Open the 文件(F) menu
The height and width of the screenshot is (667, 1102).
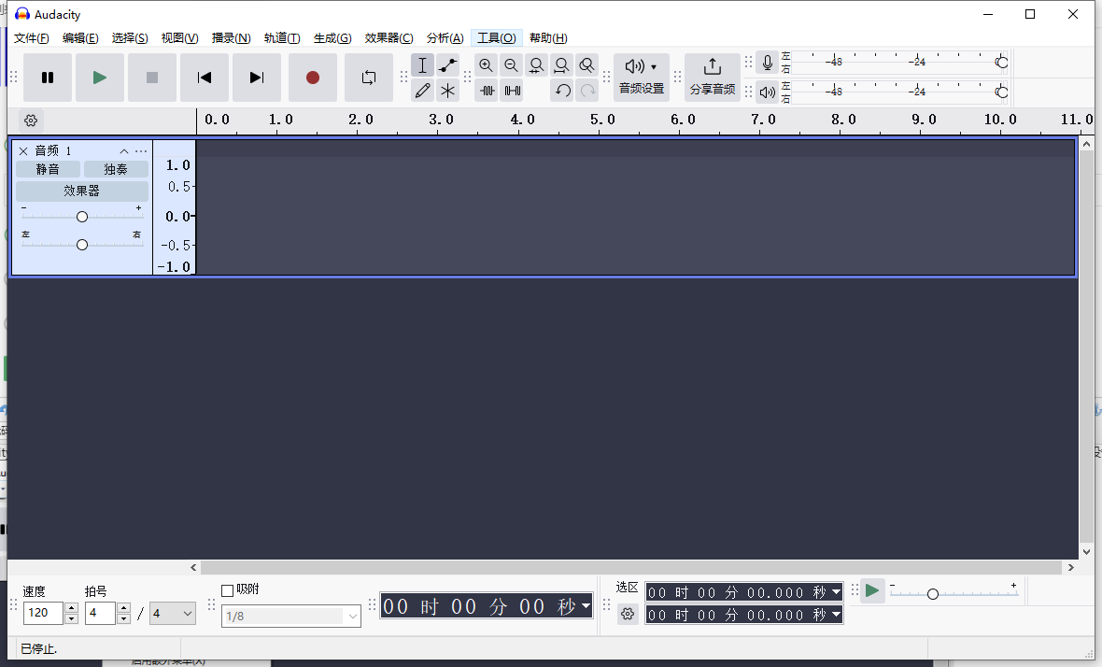click(x=32, y=38)
